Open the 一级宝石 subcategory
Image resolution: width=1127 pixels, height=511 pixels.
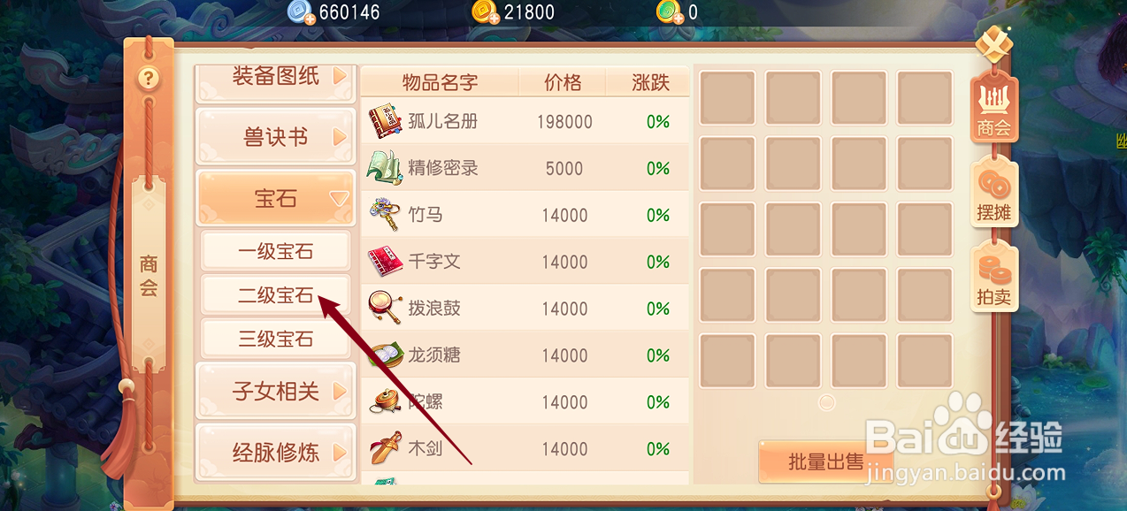coord(275,251)
